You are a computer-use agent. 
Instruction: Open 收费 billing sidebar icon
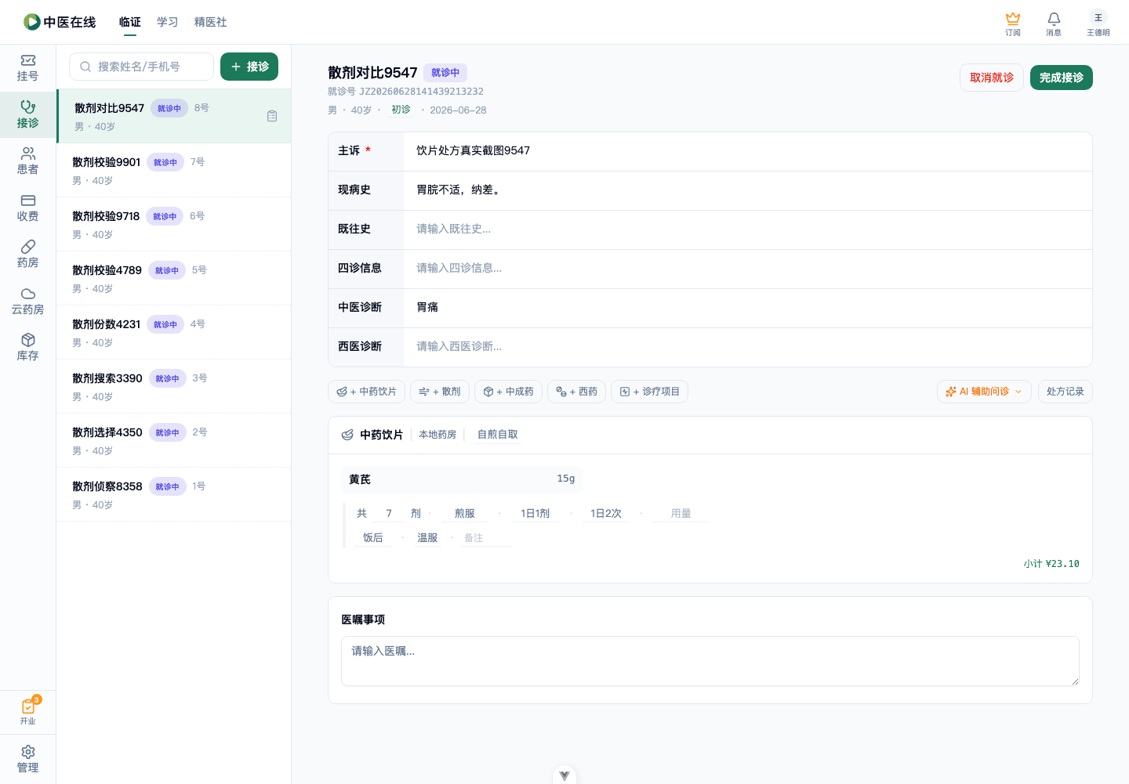point(27,208)
